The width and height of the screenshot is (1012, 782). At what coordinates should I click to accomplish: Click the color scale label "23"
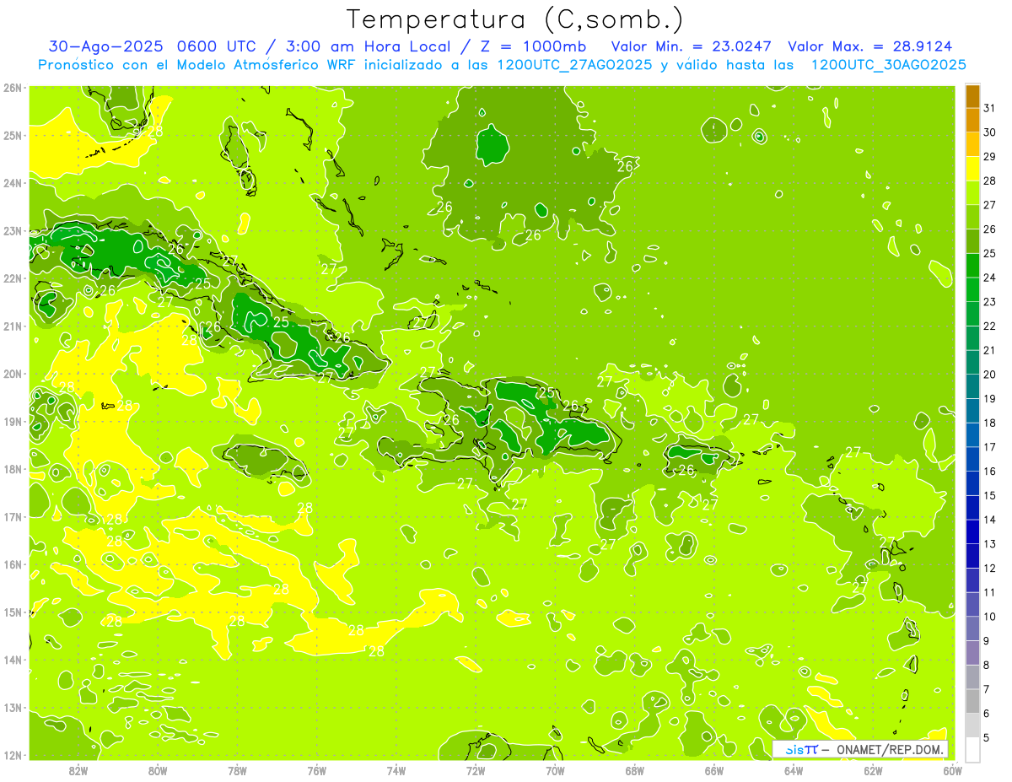click(989, 301)
